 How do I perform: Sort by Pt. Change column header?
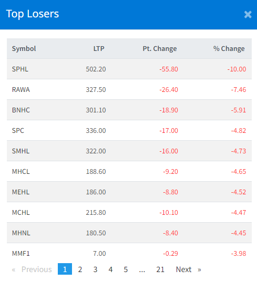point(160,48)
